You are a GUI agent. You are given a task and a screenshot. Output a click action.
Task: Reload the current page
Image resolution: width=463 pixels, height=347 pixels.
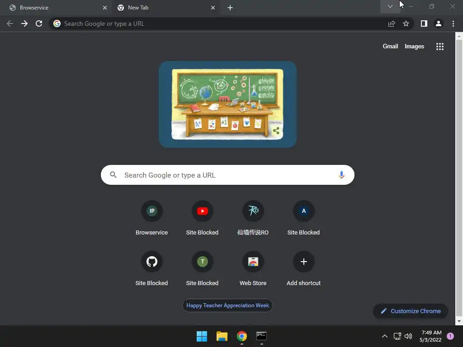coord(39,23)
